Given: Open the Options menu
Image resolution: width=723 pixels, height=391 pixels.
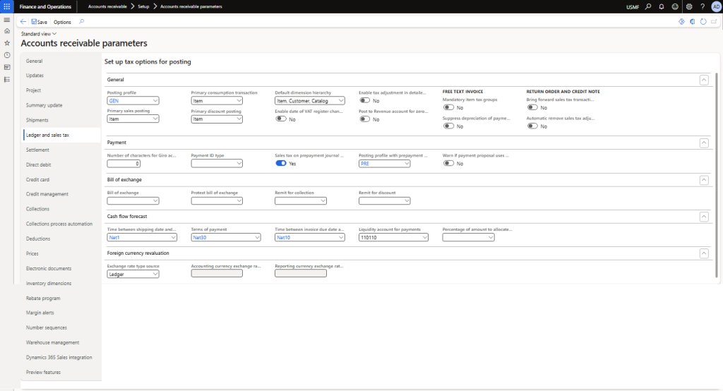Looking at the screenshot, I should coord(62,22).
